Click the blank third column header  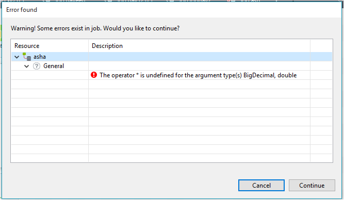click(x=321, y=46)
